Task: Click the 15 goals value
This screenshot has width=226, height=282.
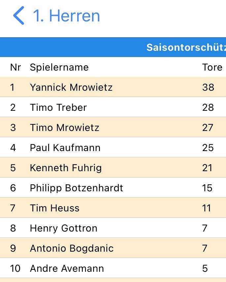Action: pyautogui.click(x=207, y=188)
